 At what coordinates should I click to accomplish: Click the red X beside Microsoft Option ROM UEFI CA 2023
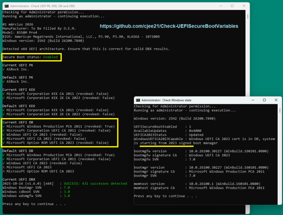click(4, 172)
